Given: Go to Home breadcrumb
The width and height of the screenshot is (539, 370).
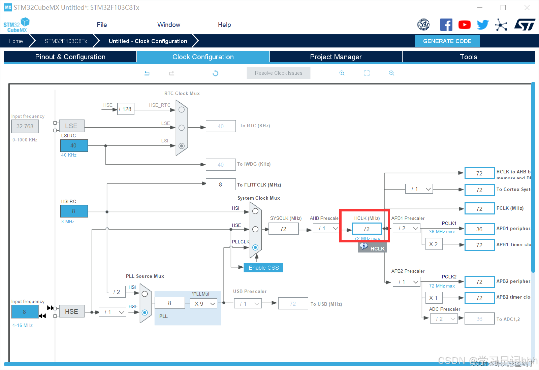Looking at the screenshot, I should click(x=16, y=41).
